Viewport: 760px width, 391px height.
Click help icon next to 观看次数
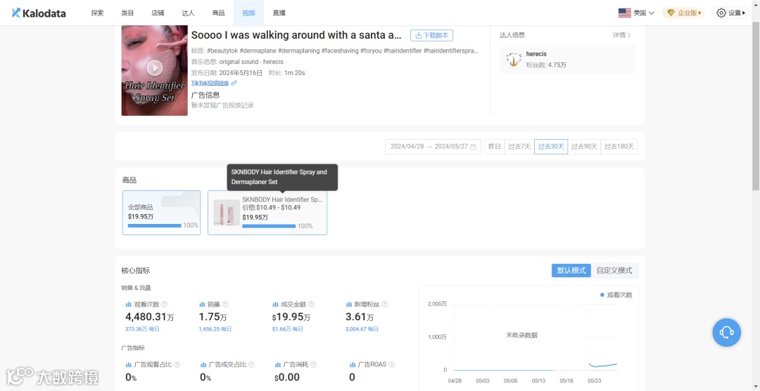coord(164,305)
